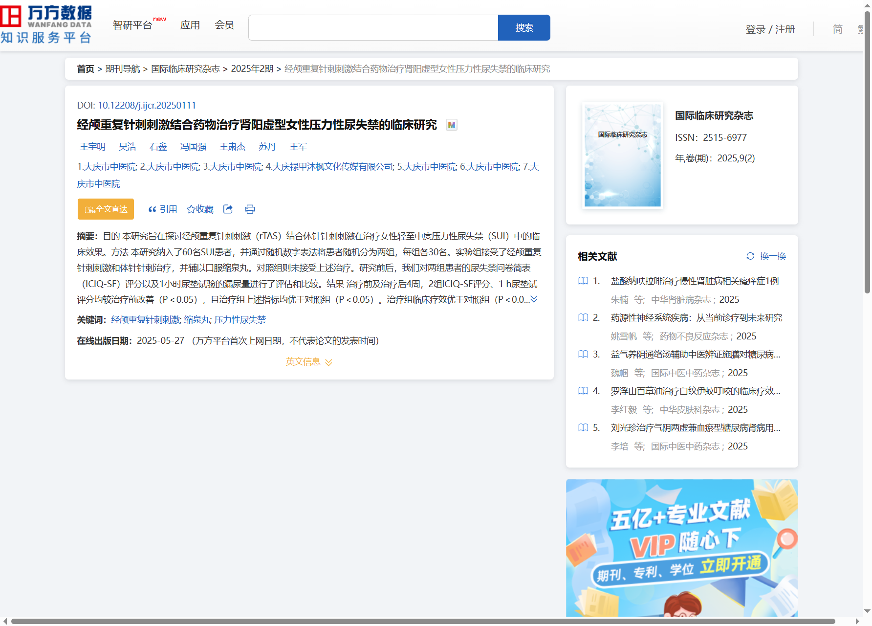
Task: Open author 石鑫
Action: click(x=158, y=147)
